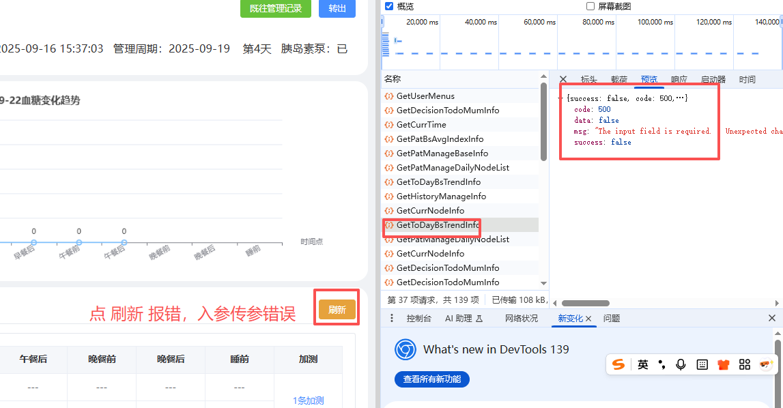The image size is (783, 408).
Task: Switch Sogou input language via 英 icon
Action: [x=642, y=364]
